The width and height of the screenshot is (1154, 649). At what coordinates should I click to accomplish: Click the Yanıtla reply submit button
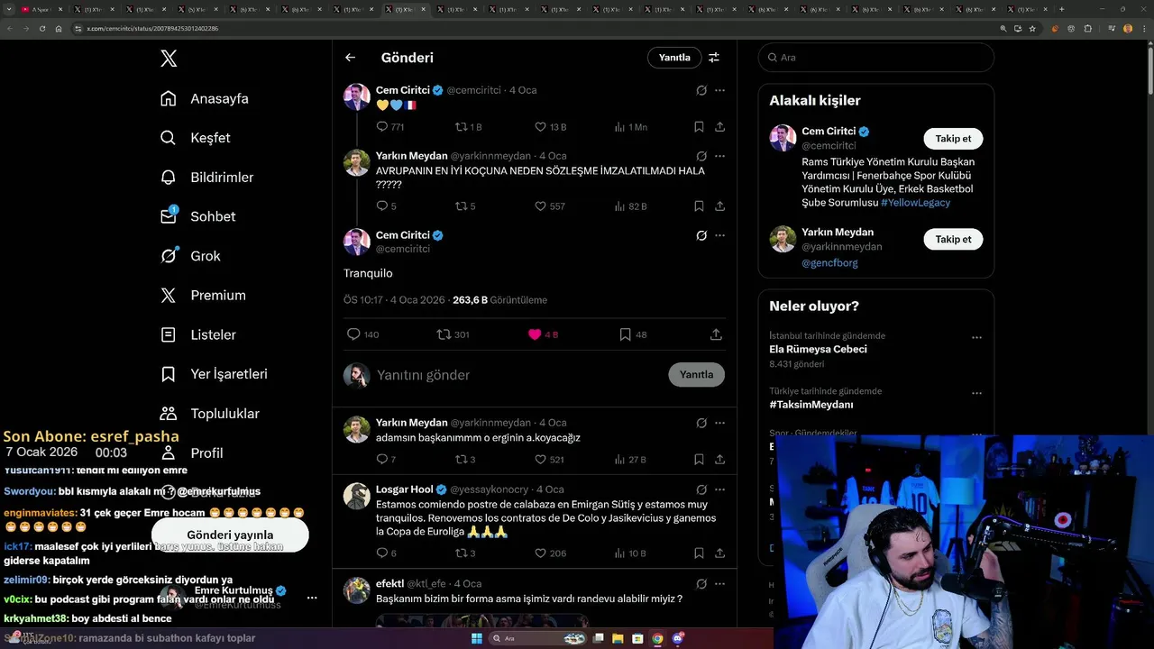pos(696,375)
